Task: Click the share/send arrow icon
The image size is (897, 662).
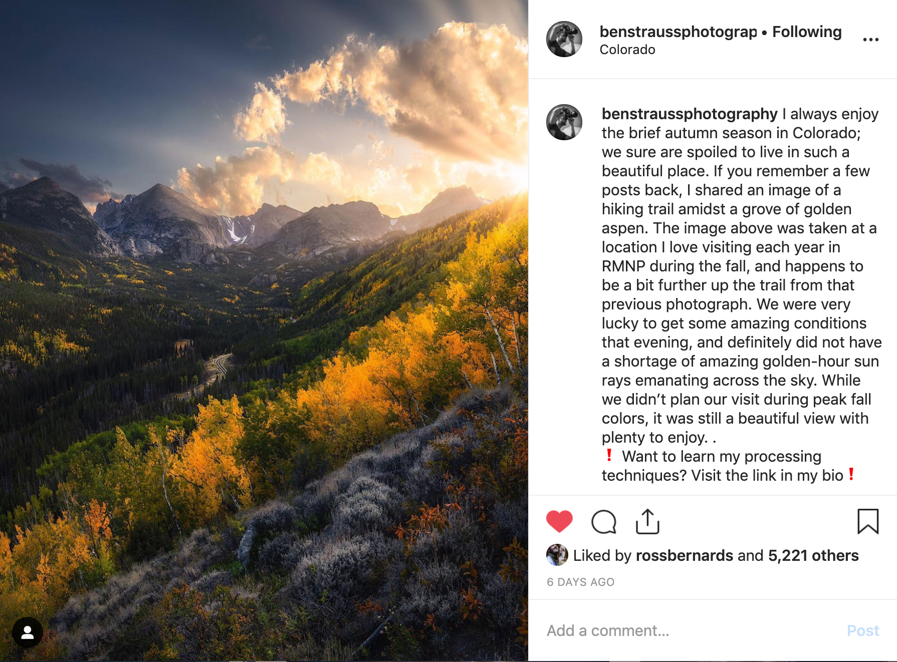Action: (x=648, y=521)
